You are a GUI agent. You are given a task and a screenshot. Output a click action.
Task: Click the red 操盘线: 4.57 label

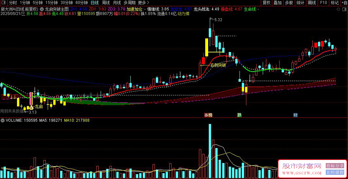point(231,9)
